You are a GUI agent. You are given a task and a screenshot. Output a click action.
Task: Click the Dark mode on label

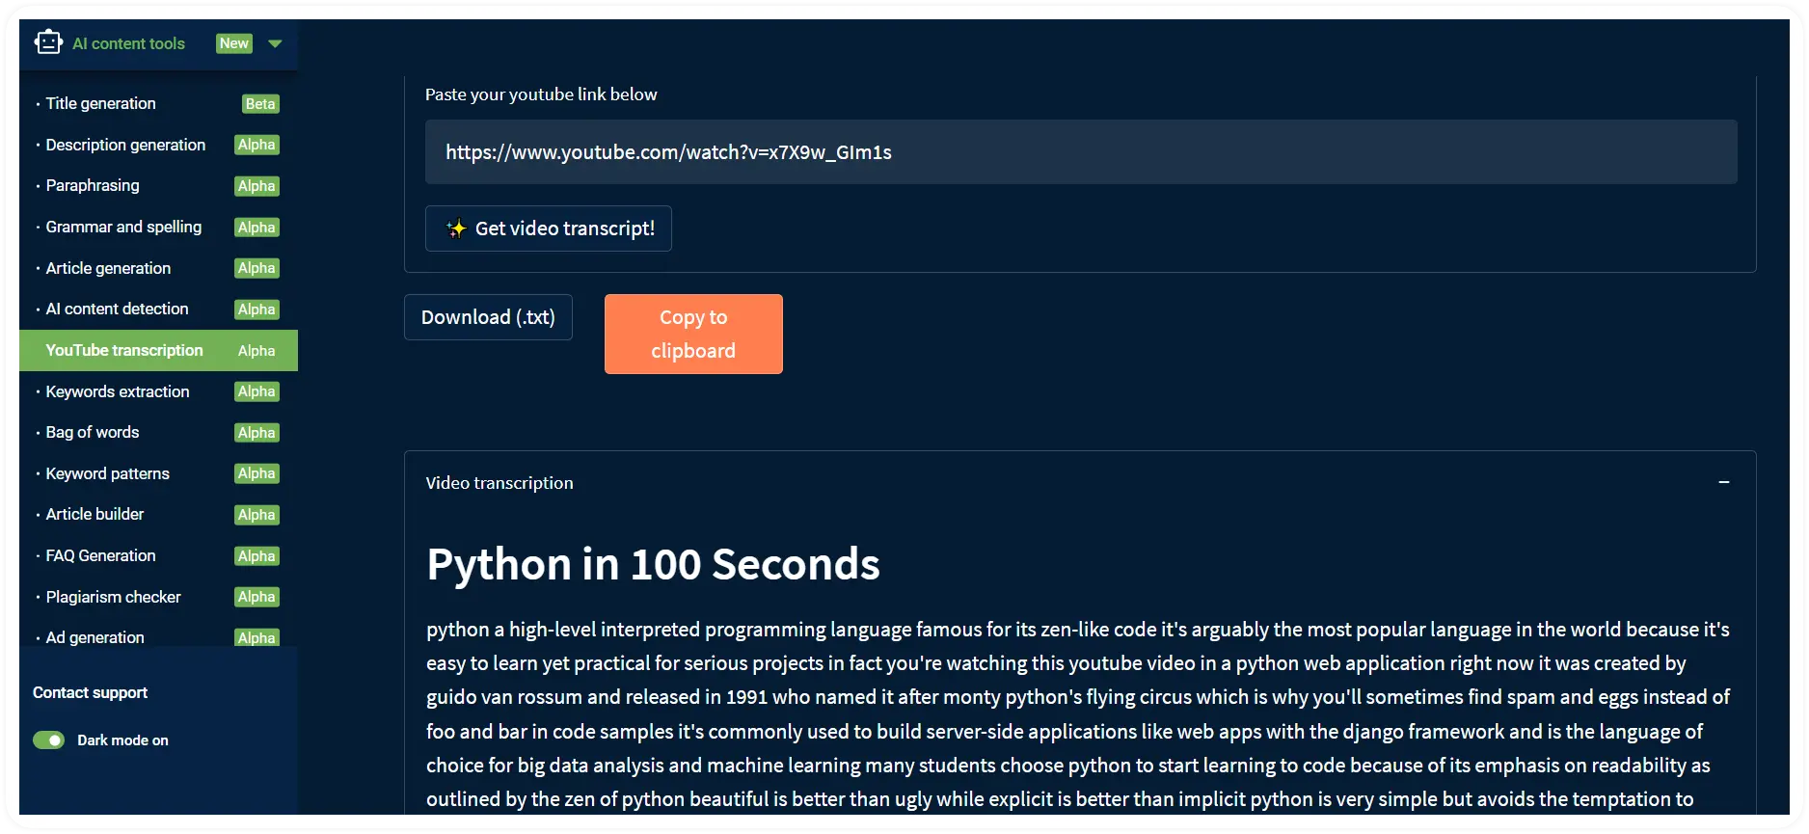[122, 740]
